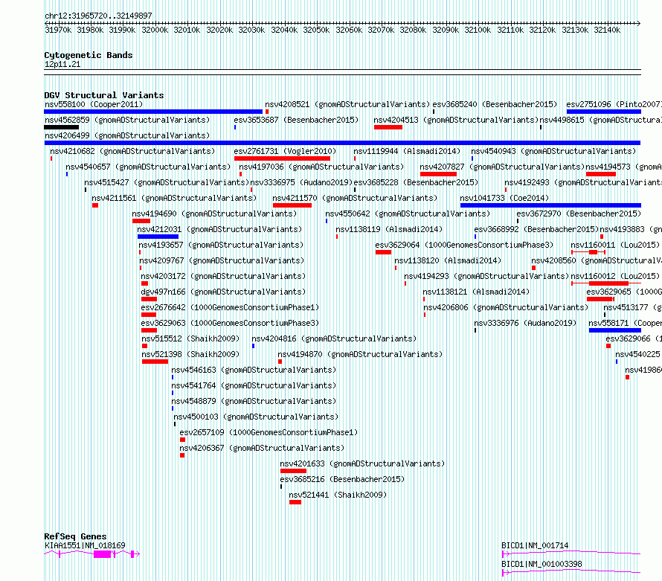Select nsv4193657 gnomAD variant label
Screen dimensions: 662x581
[x=221, y=245]
